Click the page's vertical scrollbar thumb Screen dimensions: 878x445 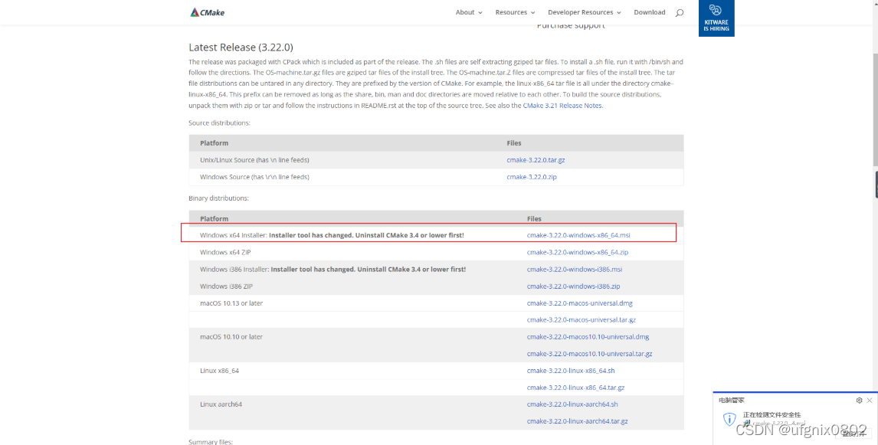coord(875,110)
